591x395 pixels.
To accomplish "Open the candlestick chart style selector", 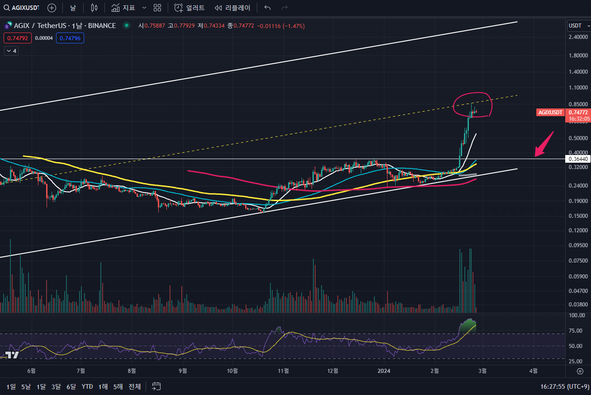I will 94,8.
